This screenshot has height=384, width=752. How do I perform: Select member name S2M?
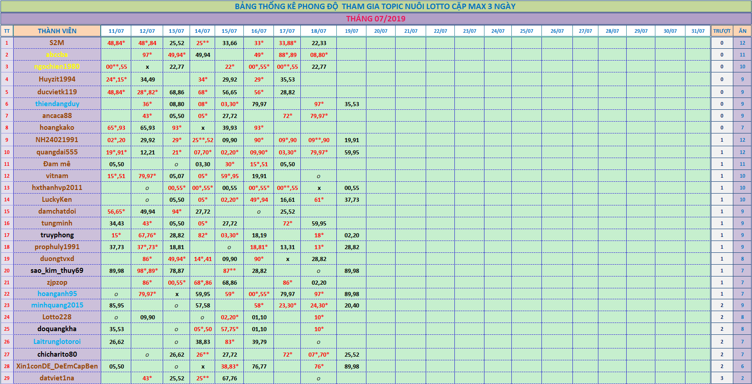point(57,43)
